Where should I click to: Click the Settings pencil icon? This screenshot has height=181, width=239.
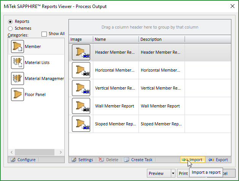[x=74, y=160]
